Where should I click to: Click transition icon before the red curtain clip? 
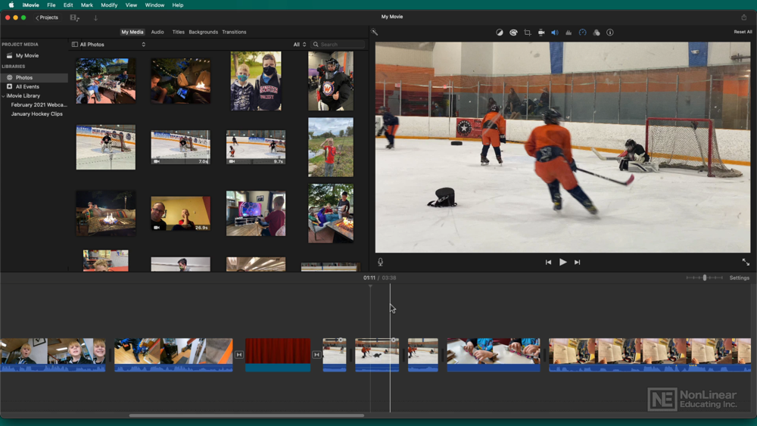coord(239,355)
